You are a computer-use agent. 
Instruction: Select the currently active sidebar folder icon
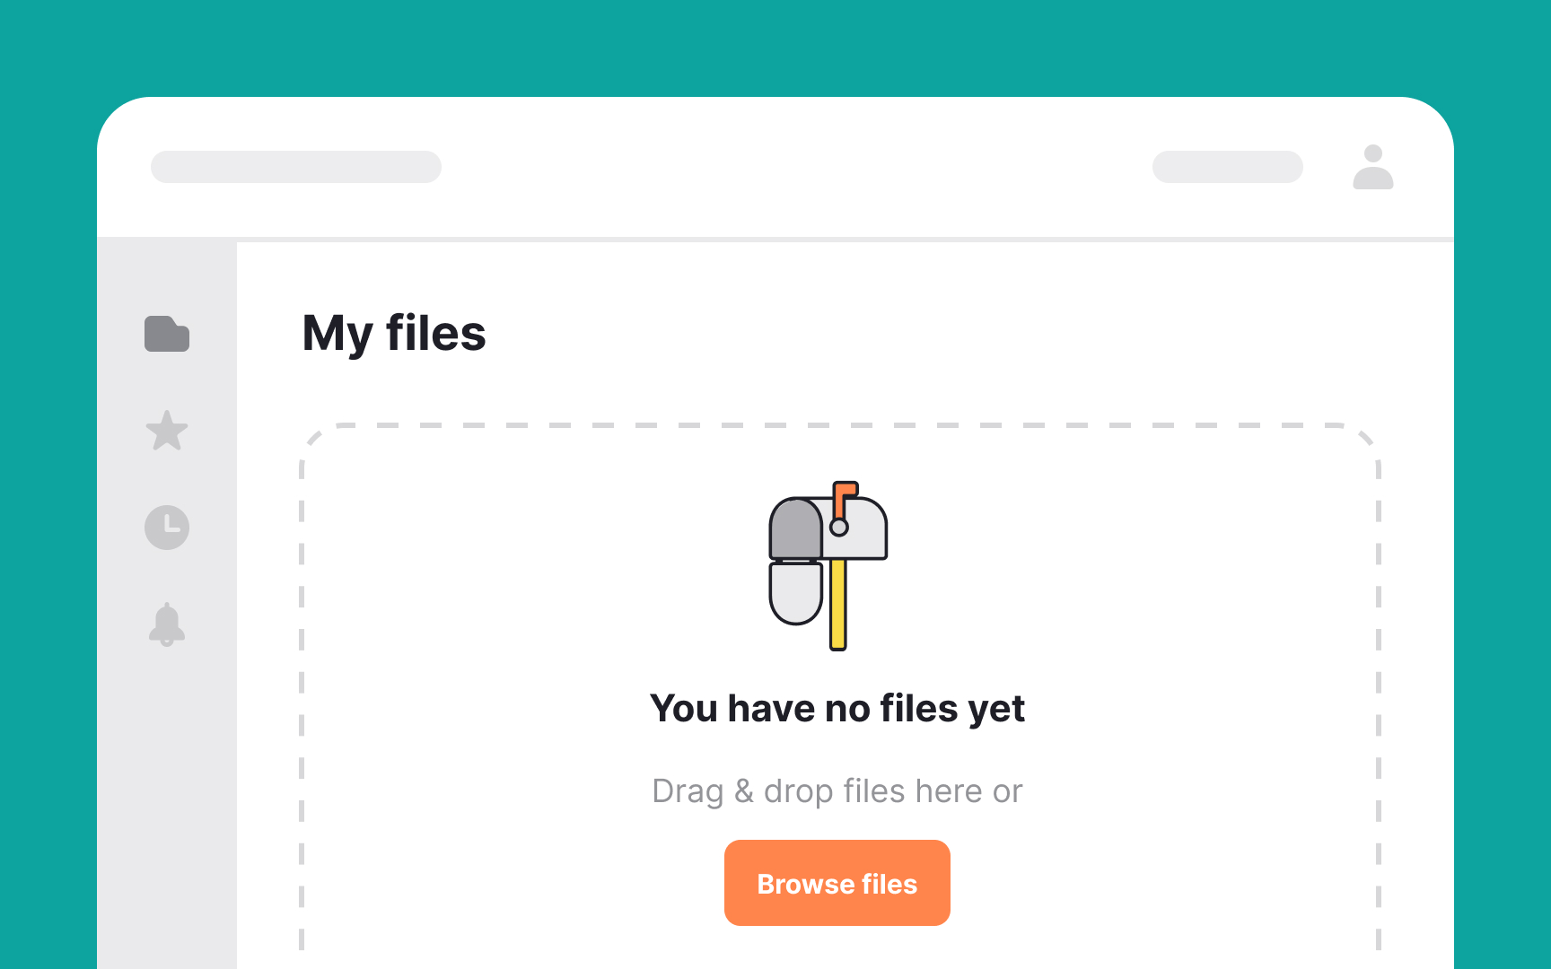click(167, 335)
